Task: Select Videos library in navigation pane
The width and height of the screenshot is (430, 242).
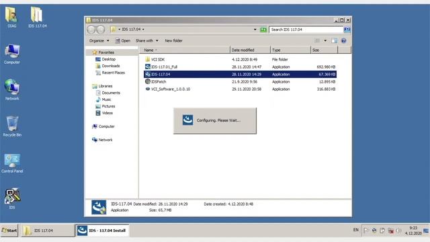Action: (x=107, y=113)
